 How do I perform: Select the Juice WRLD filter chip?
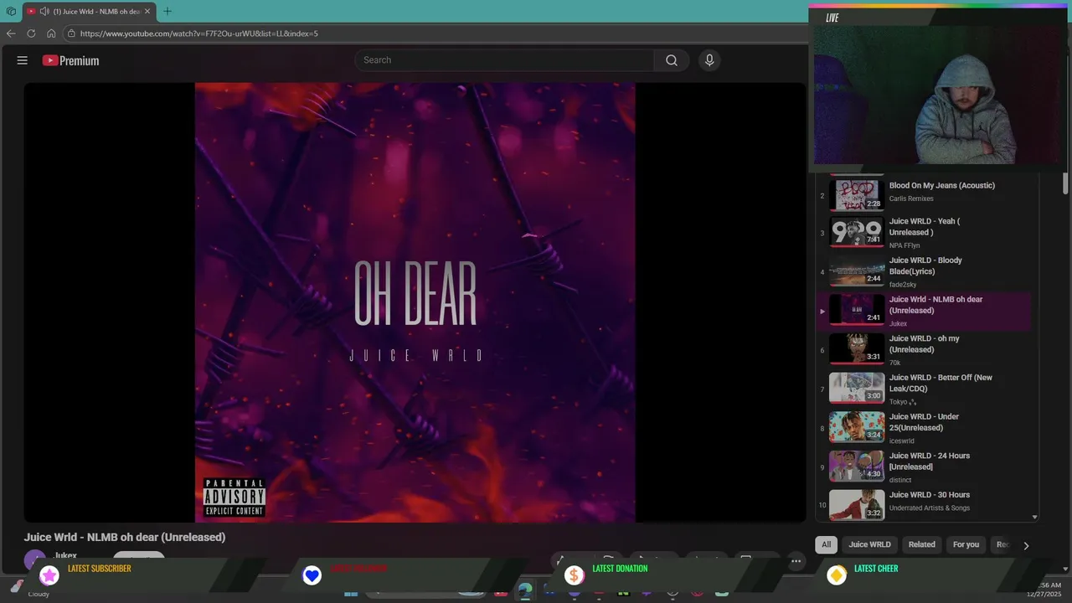[869, 544]
